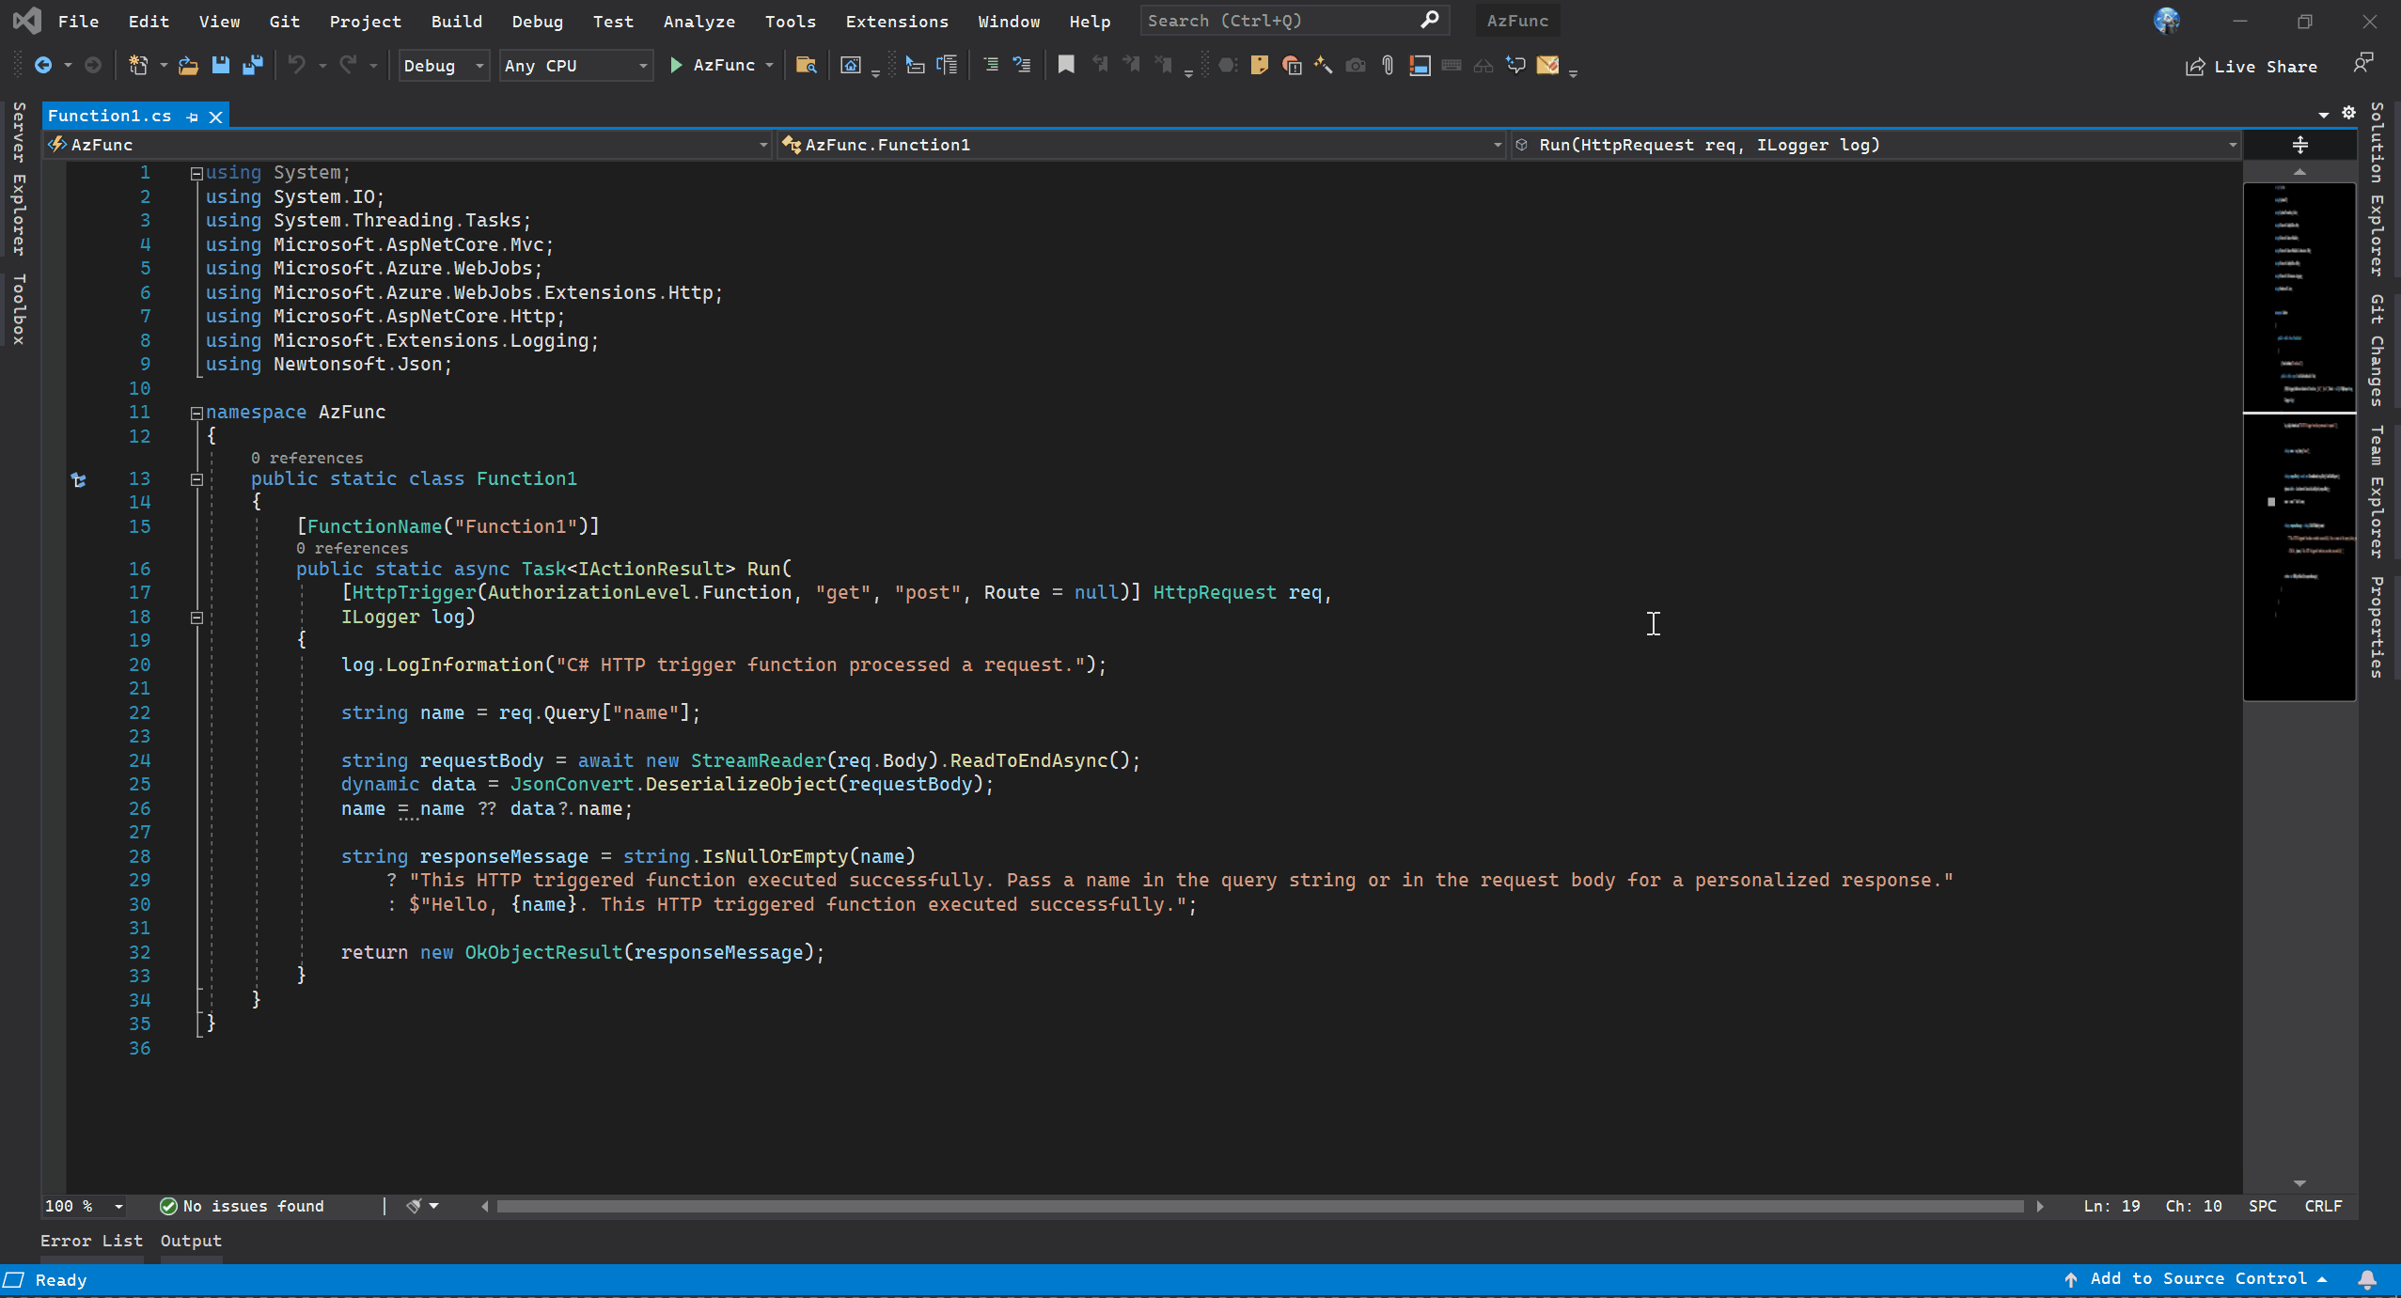Click the Live Share button
The image size is (2401, 1298).
point(2252,66)
